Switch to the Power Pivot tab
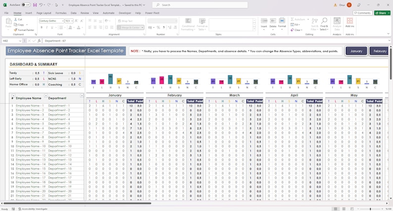Screen dimensions: 393x211 point(152,13)
